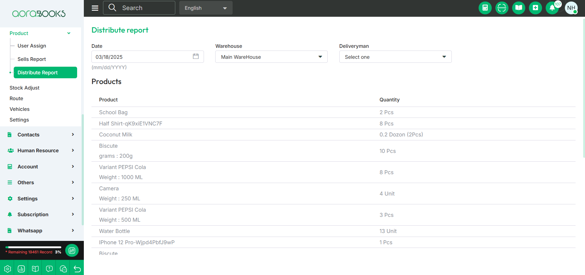This screenshot has width=585, height=275.
Task: Open the NH user profile avatar
Action: coord(571,8)
